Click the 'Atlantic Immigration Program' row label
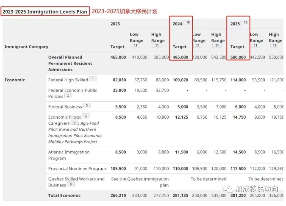The width and height of the screenshot is (286, 206). (69, 155)
